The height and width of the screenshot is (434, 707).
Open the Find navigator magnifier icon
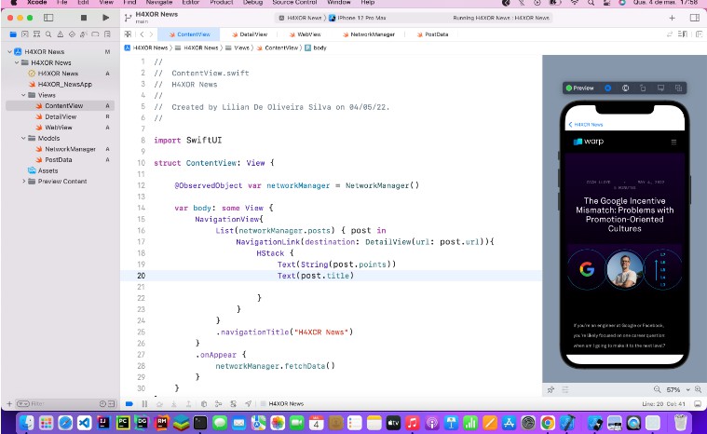[x=48, y=34]
